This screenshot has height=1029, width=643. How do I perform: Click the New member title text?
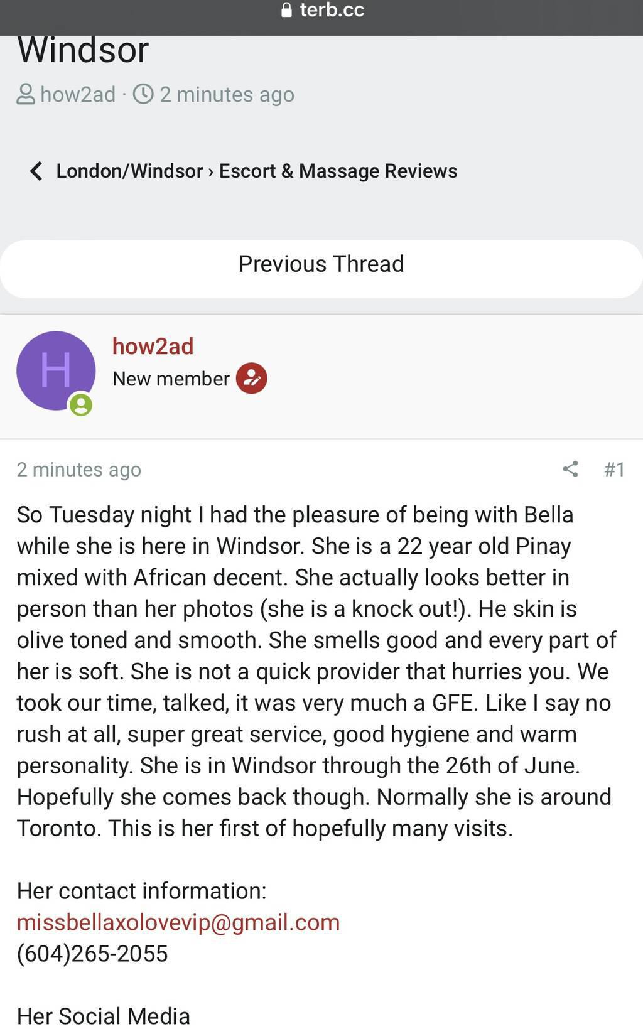pyautogui.click(x=171, y=379)
